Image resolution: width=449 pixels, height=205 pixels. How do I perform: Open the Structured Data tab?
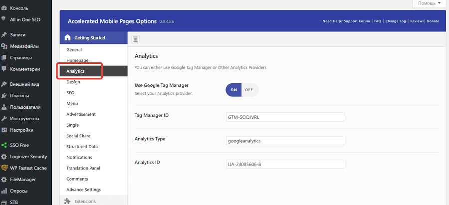click(82, 147)
